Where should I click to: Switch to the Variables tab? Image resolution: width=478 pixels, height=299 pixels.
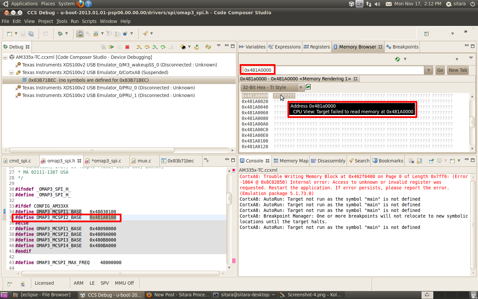[252, 47]
